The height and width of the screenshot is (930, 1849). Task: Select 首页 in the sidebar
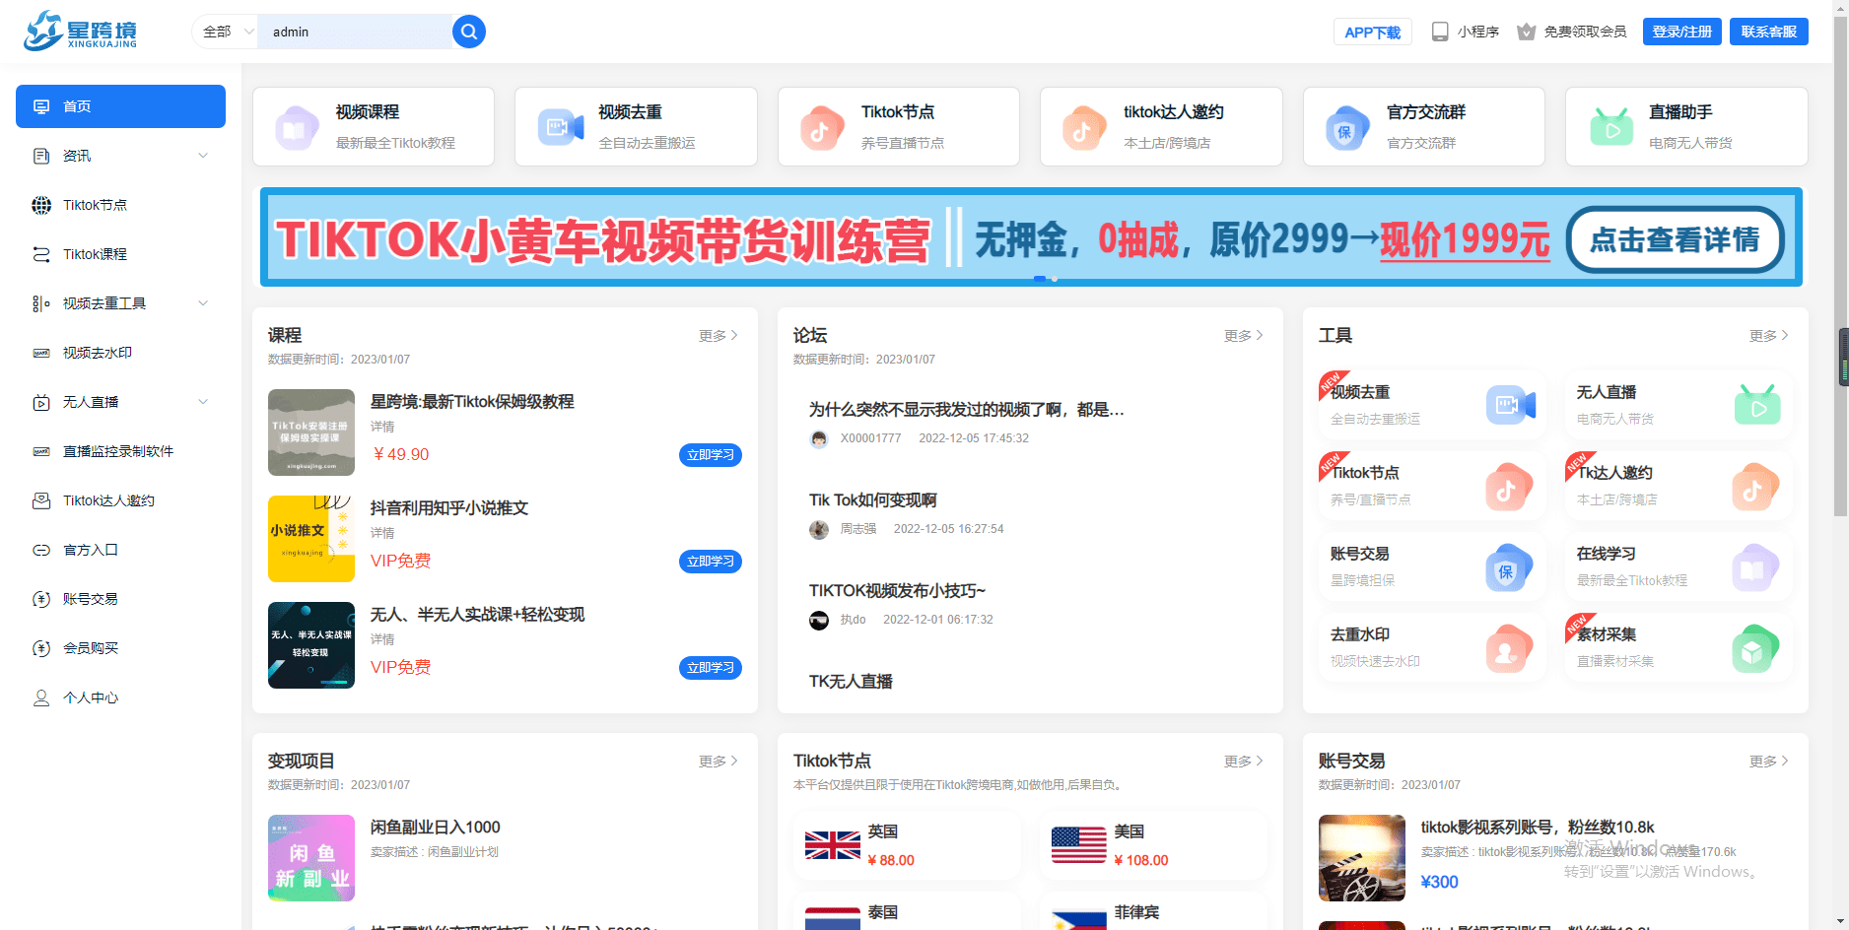pyautogui.click(x=120, y=106)
